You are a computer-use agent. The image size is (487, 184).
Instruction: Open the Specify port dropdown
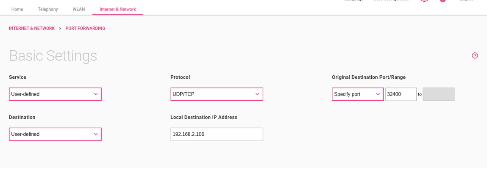[x=357, y=94]
